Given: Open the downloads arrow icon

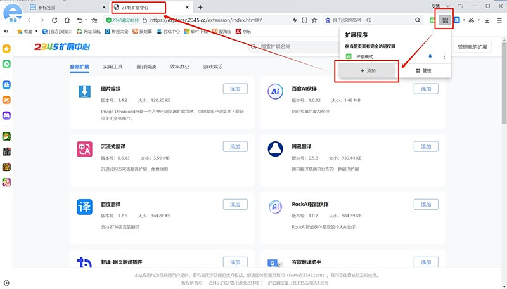Looking at the screenshot, I should (x=487, y=20).
